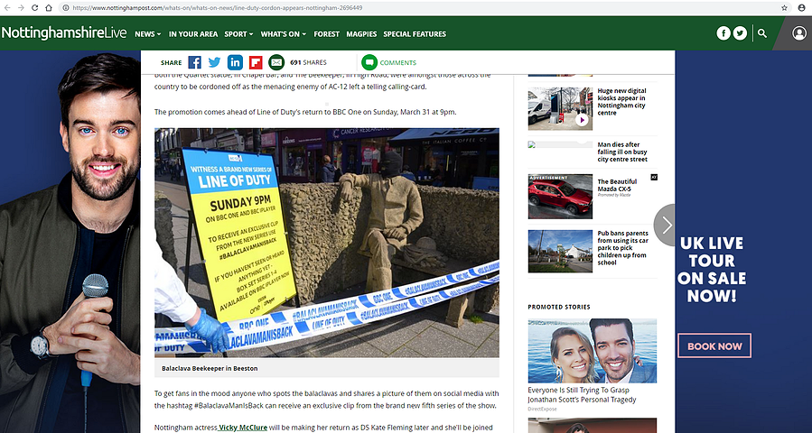Screen dimensions: 812x433
Task: Select the 'PROMOTED STORIES' heading
Action: (x=559, y=307)
